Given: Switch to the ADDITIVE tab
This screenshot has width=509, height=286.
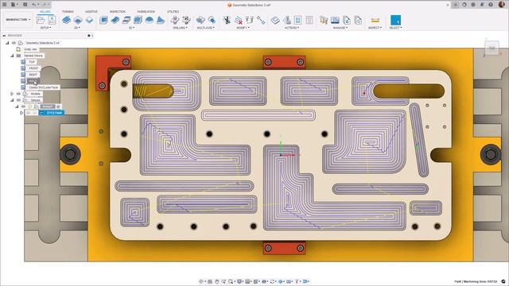Looking at the screenshot, I should 91,12.
